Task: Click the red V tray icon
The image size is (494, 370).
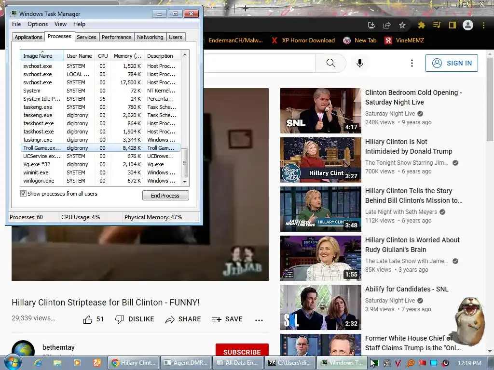Action: [398, 363]
